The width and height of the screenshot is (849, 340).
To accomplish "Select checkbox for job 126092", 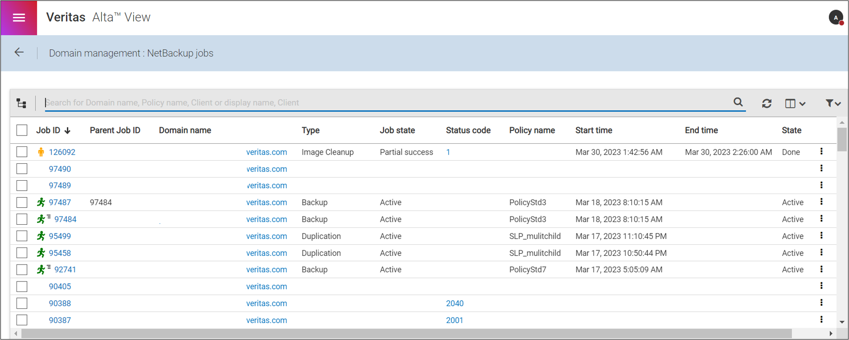I will (x=22, y=152).
